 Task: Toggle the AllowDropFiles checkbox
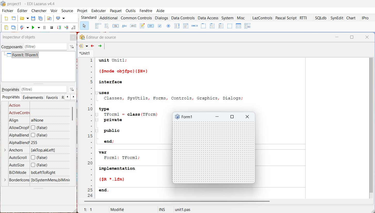[x=33, y=128]
